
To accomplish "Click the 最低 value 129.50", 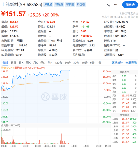I will pyautogui.click(x=14, y=26).
